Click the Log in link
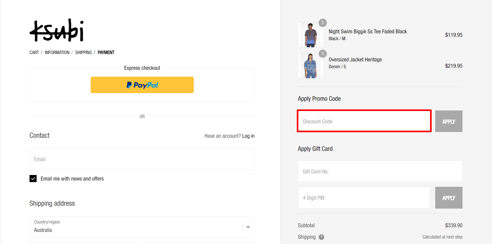The width and height of the screenshot is (492, 244). (248, 136)
